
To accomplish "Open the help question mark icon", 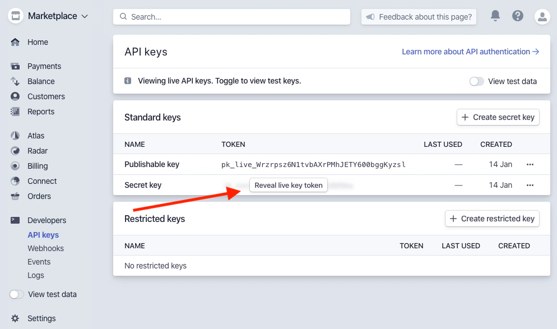I will pyautogui.click(x=518, y=16).
